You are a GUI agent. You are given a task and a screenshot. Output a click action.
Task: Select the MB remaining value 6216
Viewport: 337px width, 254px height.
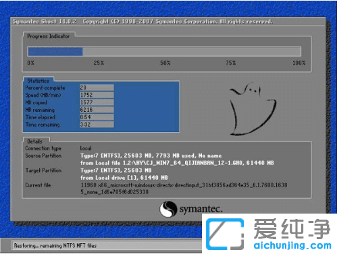[97, 110]
